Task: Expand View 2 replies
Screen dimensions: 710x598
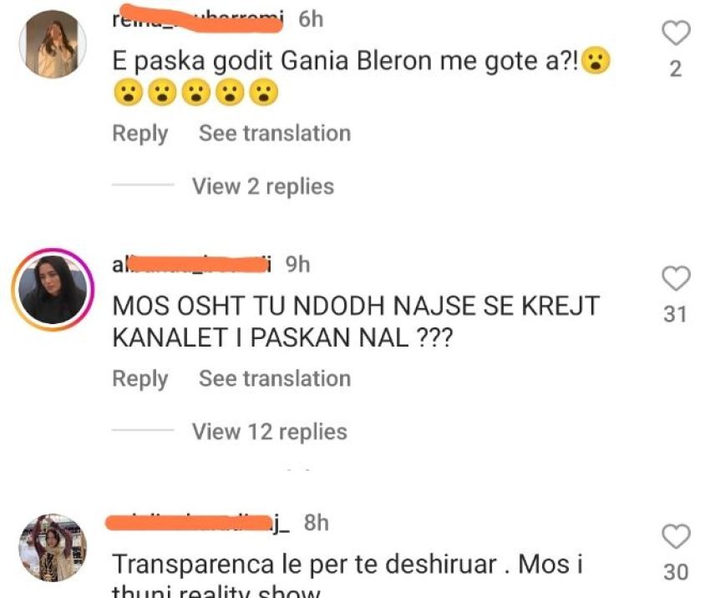Action: [x=263, y=186]
